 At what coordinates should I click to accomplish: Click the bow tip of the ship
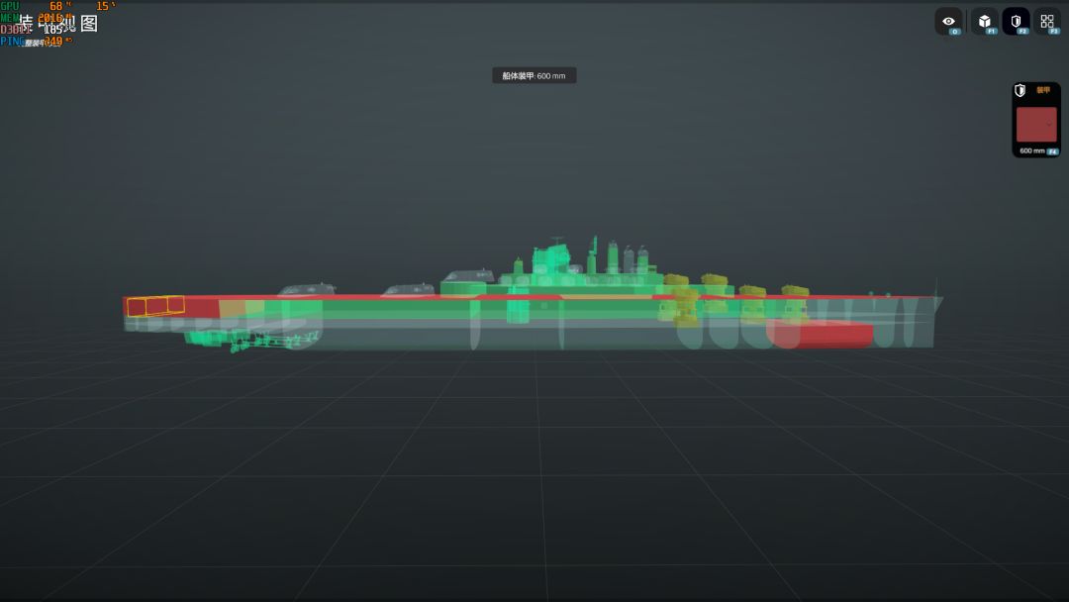tap(938, 300)
